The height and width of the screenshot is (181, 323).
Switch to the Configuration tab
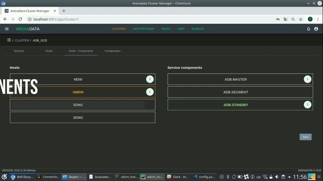point(113,51)
